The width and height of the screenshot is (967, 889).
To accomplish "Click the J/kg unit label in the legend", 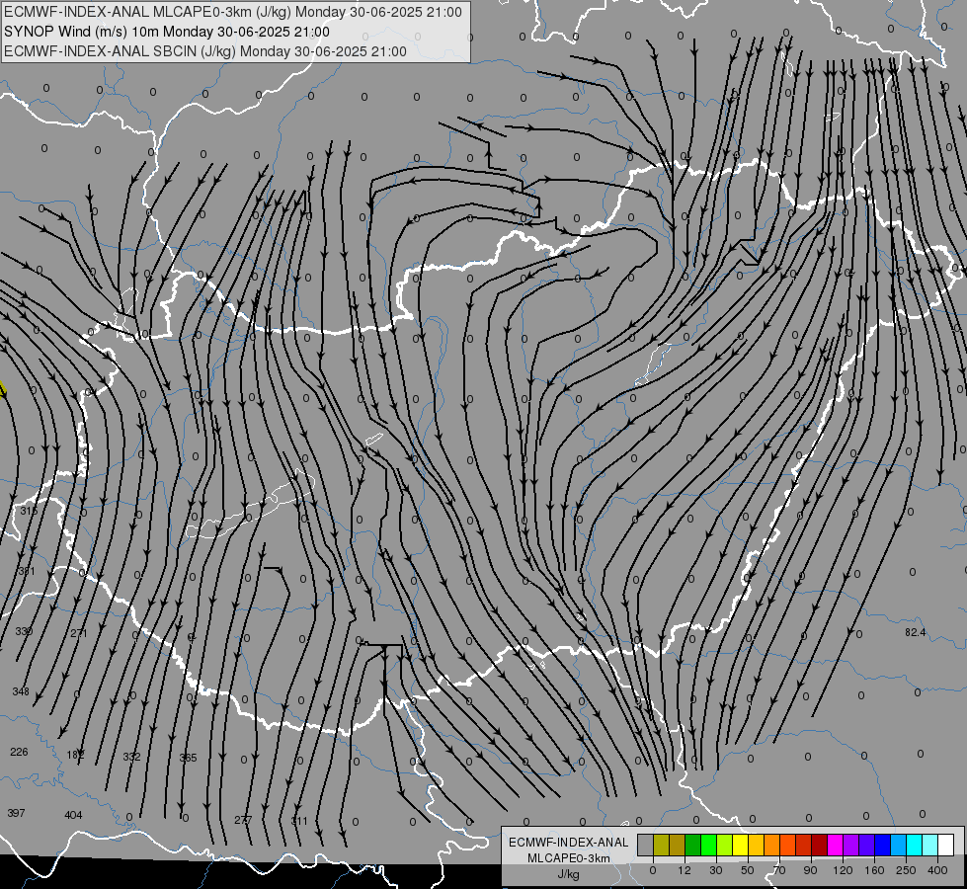I will click(x=569, y=874).
